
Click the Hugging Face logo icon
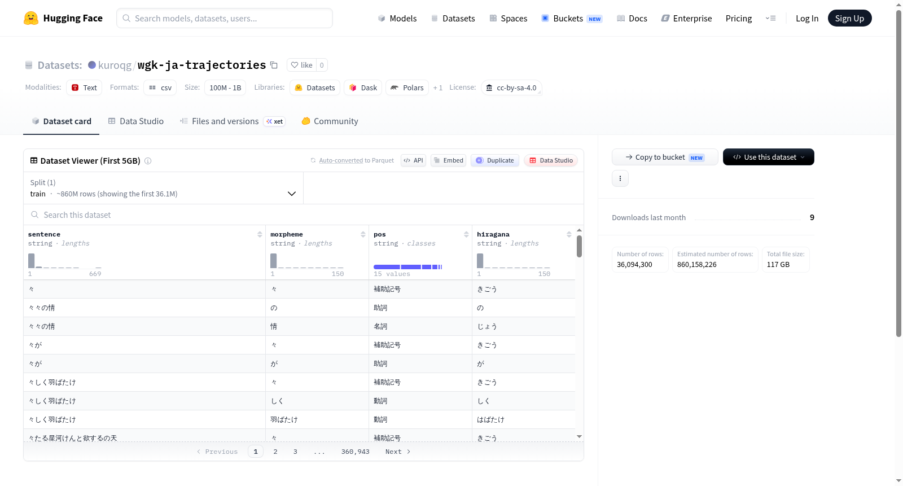[31, 18]
